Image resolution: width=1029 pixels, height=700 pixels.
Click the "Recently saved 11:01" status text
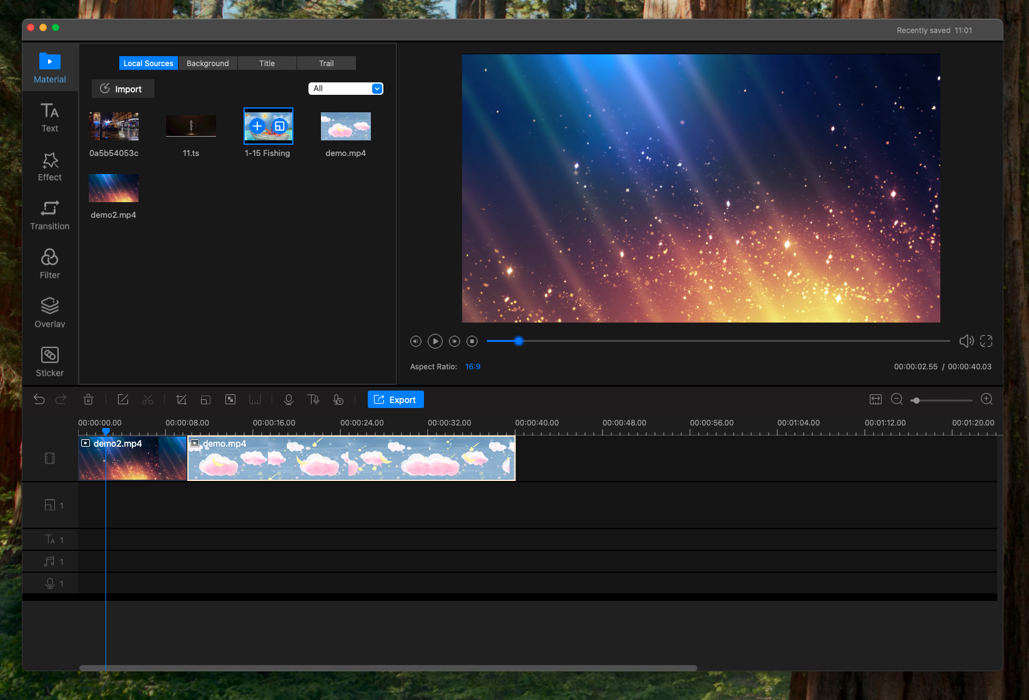935,31
